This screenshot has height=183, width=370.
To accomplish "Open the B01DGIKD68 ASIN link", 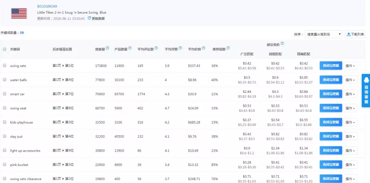I will click(x=47, y=6).
